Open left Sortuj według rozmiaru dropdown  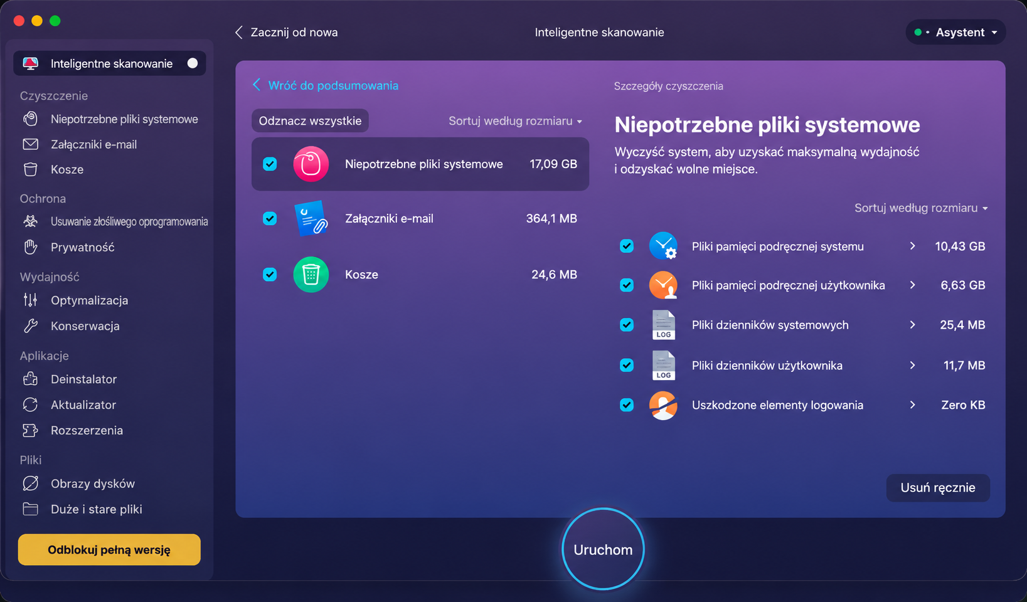pos(515,120)
